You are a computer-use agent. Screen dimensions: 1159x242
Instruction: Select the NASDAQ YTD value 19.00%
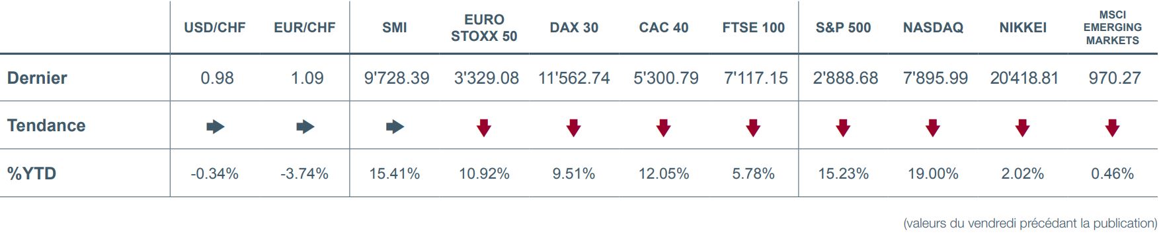(x=933, y=173)
